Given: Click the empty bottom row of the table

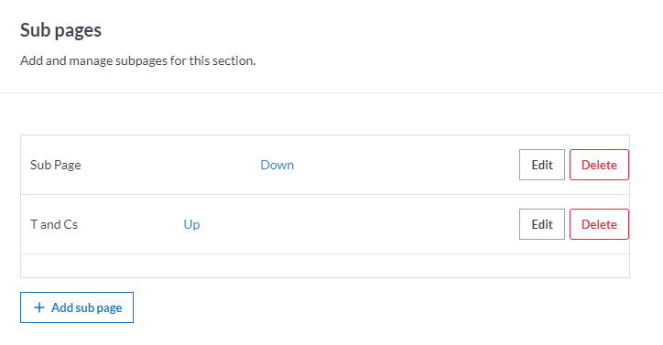Looking at the screenshot, I should [x=325, y=266].
